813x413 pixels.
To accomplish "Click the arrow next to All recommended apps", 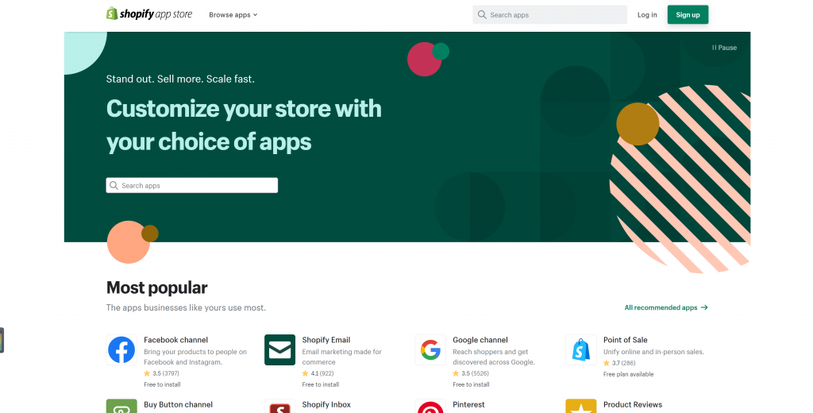I will click(x=704, y=307).
